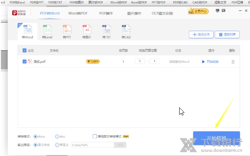Click the PDF file icon beside 测试.pdf
This screenshot has height=156, width=250.
click(x=30, y=61)
